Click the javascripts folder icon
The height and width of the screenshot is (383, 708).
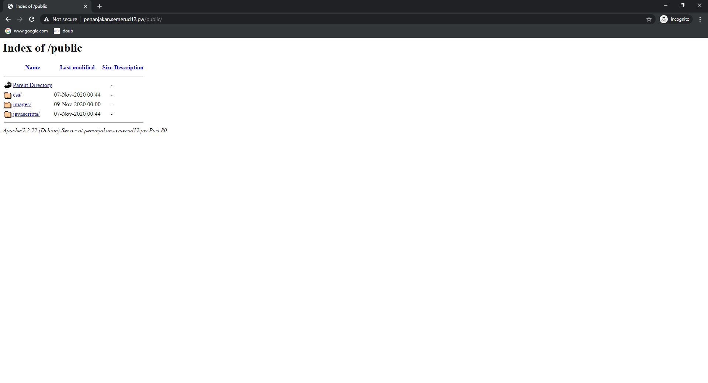[8, 114]
